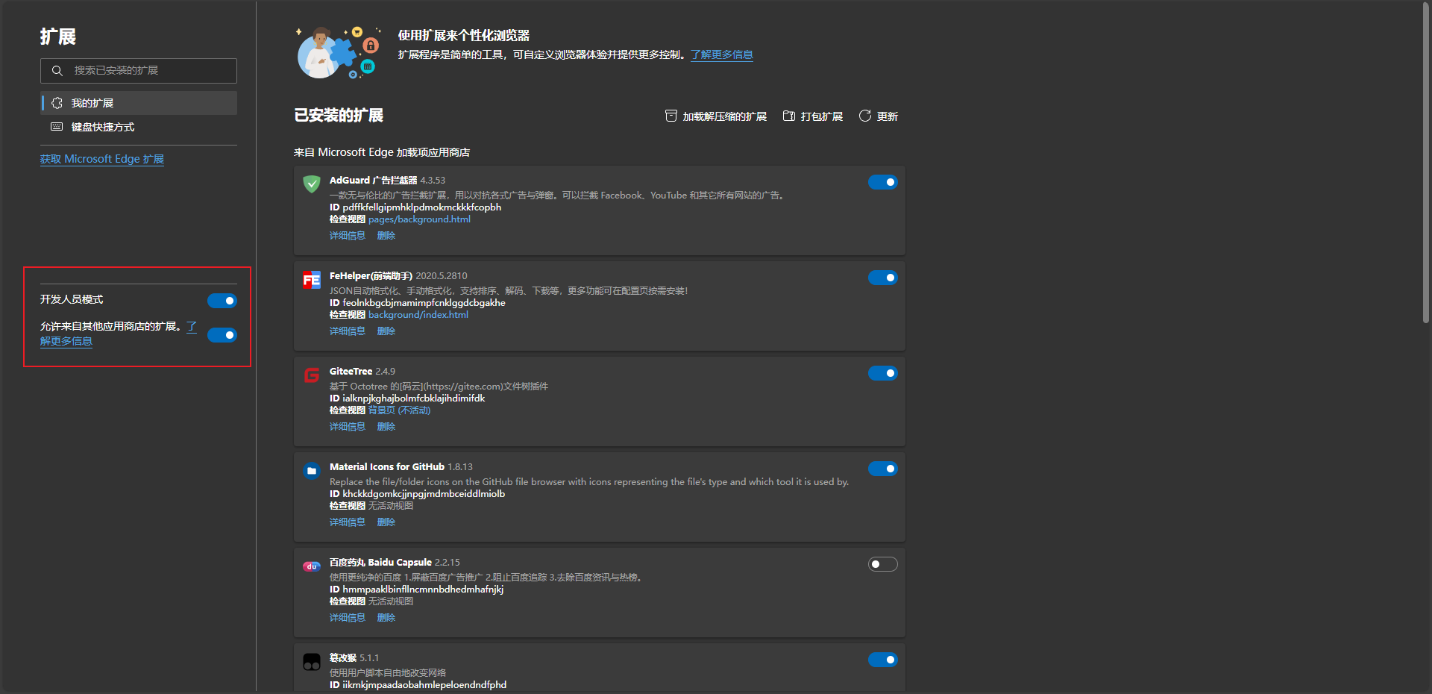Click the GiteeTree red G icon
The width and height of the screenshot is (1432, 694).
point(312,375)
